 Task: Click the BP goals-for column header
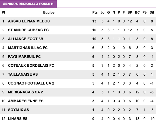click(130, 12)
